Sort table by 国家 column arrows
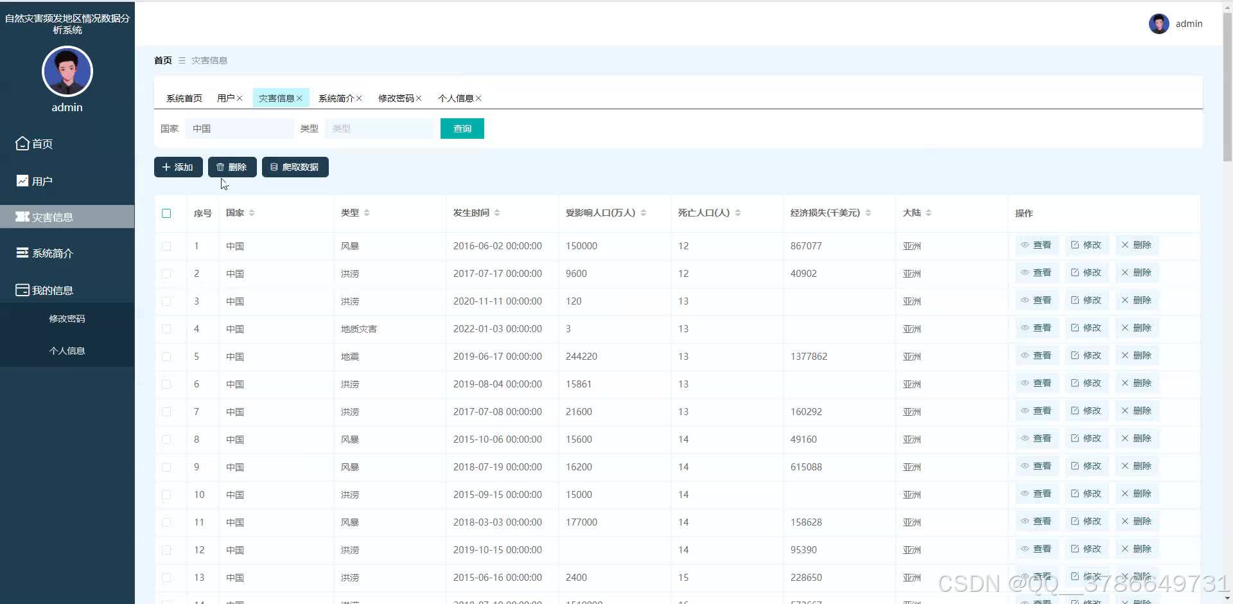 252,213
